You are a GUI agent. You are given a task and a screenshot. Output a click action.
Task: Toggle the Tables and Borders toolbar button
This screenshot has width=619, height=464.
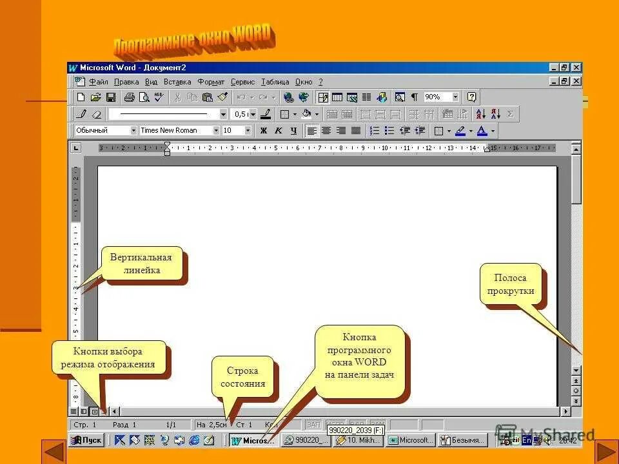pyautogui.click(x=322, y=97)
